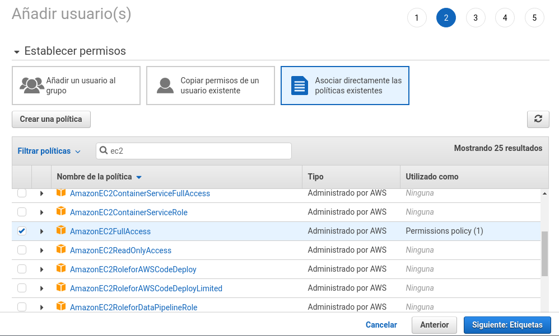Select Añadir un usuario al grupo option

pyautogui.click(x=76, y=86)
